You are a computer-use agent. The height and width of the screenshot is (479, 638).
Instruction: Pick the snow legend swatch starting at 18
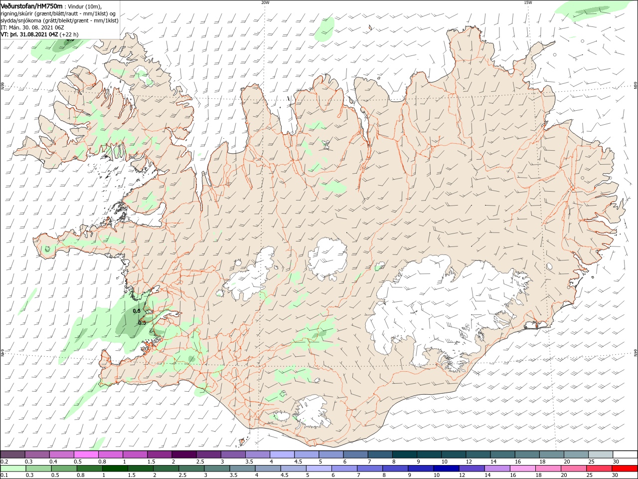pyautogui.click(x=551, y=454)
